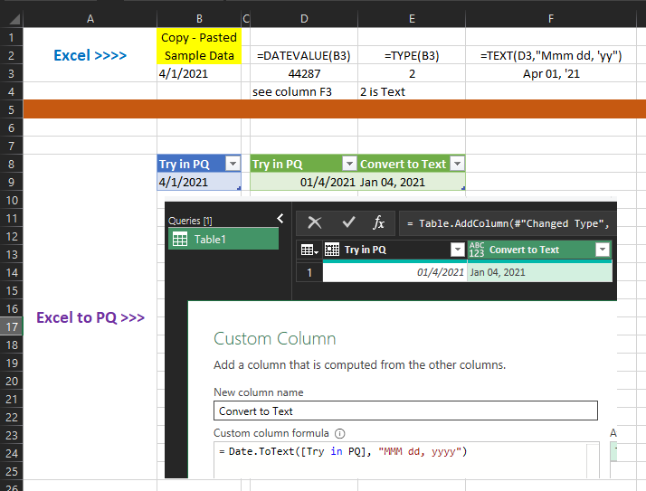Click green table cell 01/4/2021
Screen dimensions: 646x491
pyautogui.click(x=304, y=182)
